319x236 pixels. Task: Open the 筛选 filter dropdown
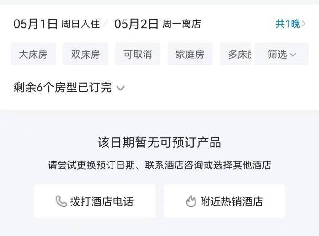click(281, 55)
